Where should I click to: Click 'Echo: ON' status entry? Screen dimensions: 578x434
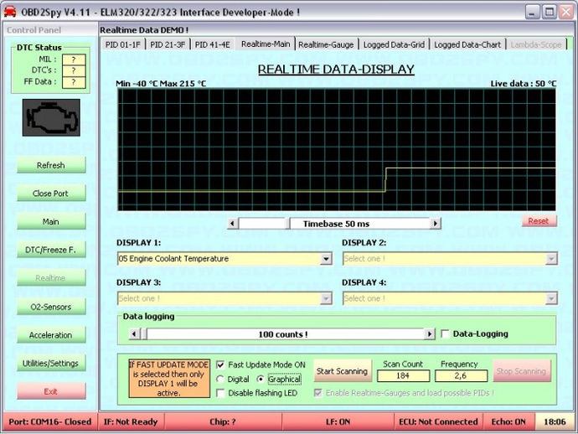coord(508,421)
